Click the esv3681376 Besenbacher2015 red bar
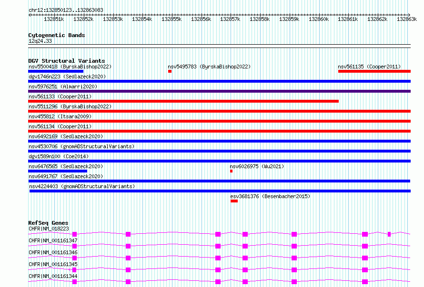Image resolution: width=424 pixels, height=287 pixels. pos(234,201)
